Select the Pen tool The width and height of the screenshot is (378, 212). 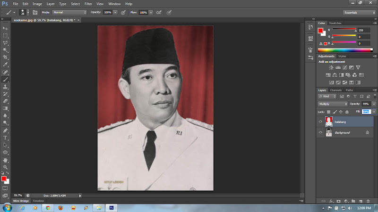(5, 130)
